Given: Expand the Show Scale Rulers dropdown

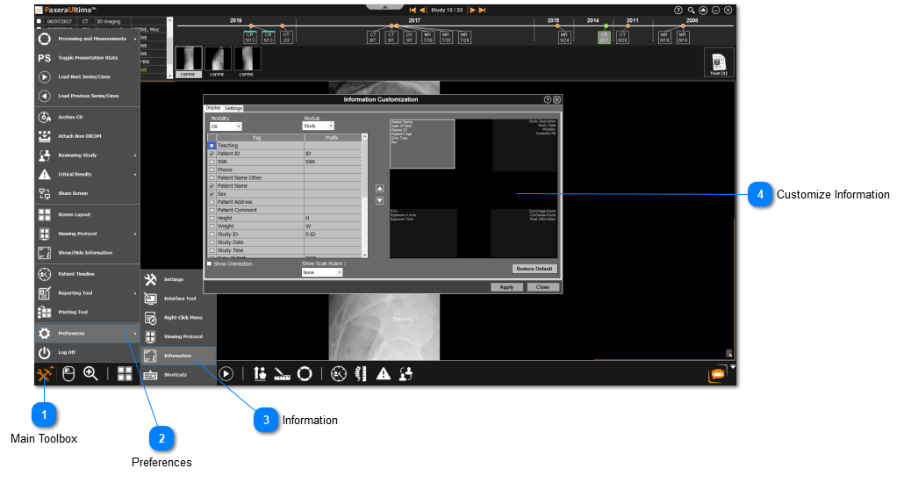Looking at the screenshot, I should (321, 272).
